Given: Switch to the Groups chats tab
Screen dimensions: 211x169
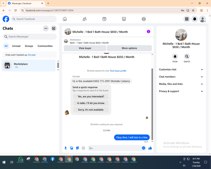Looking at the screenshot, I should tap(29, 46).
